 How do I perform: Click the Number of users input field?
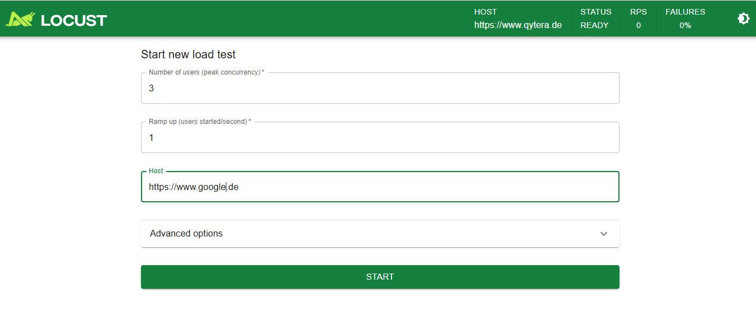point(380,87)
